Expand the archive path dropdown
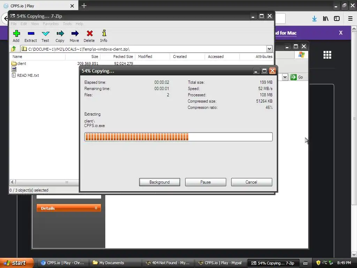 tap(269, 49)
